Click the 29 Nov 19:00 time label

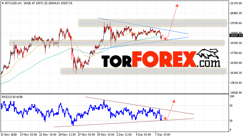coord(106,135)
